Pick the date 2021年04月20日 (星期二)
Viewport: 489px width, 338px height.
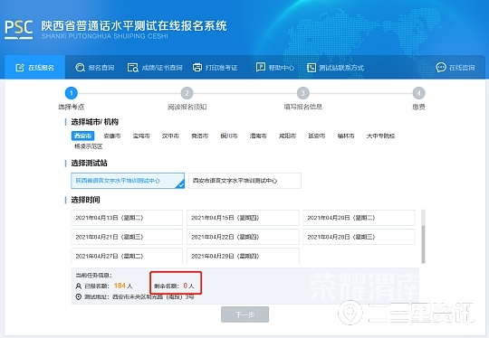(x=359, y=218)
